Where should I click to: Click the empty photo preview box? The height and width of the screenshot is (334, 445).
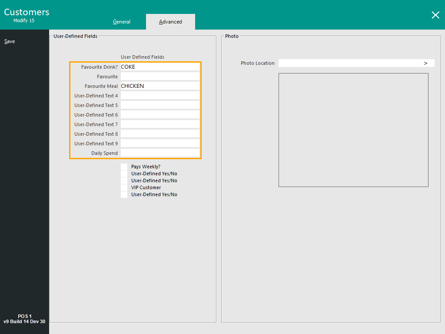point(353,130)
